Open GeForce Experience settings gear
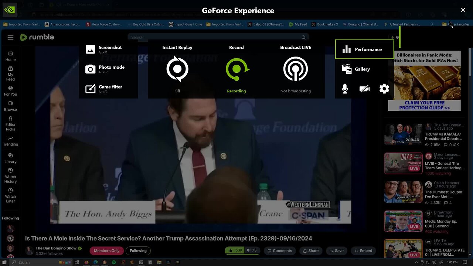 tap(384, 89)
